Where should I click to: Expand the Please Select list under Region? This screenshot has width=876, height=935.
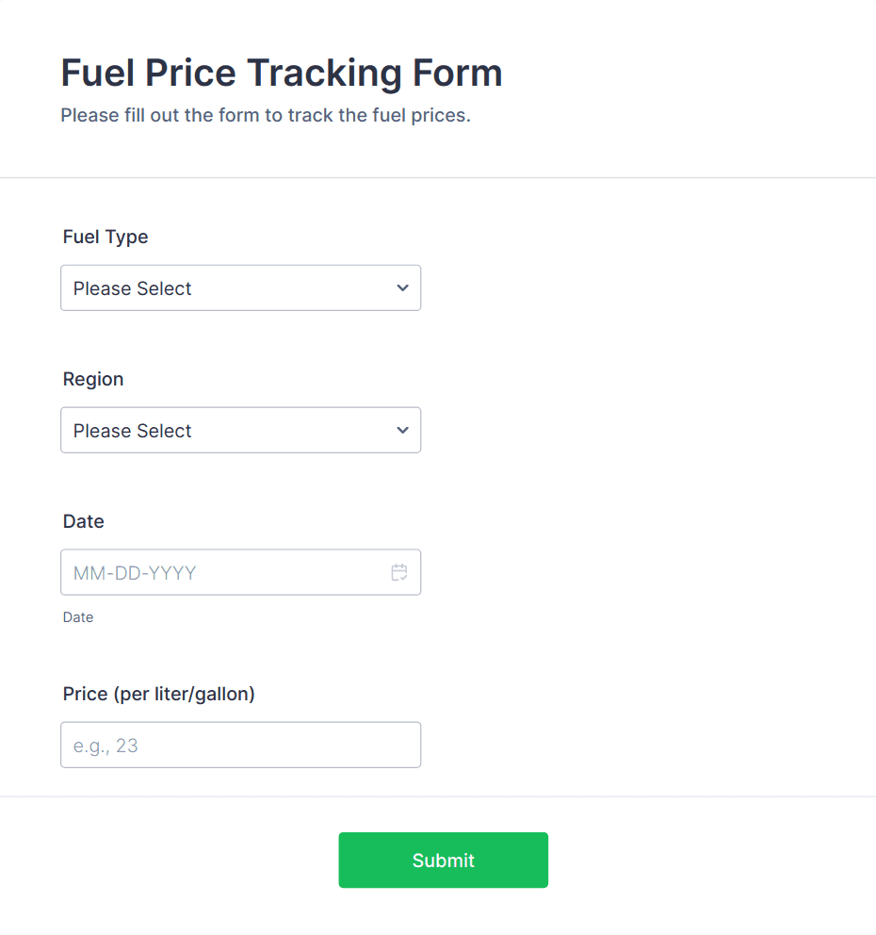tap(240, 430)
